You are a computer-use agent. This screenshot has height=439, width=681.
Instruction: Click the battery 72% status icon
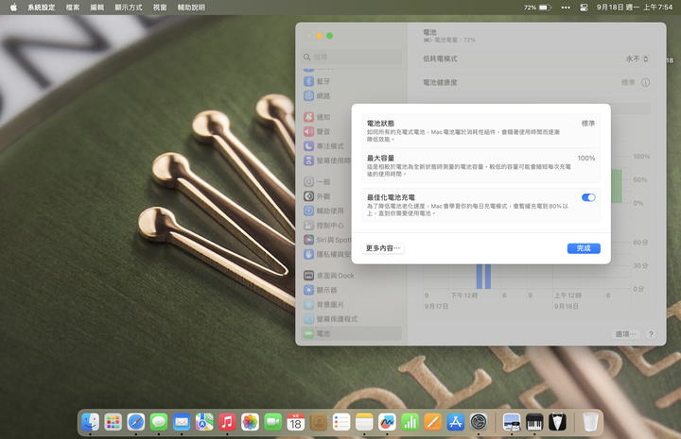coord(537,8)
